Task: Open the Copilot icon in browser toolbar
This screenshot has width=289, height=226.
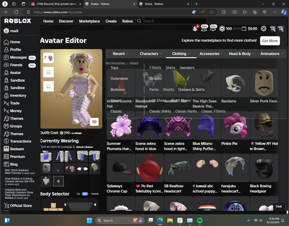Action: [284, 12]
